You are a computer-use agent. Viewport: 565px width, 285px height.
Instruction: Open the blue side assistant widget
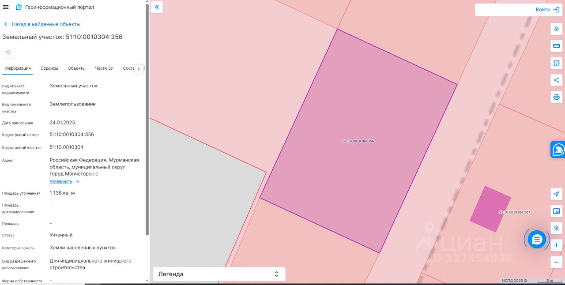558,150
